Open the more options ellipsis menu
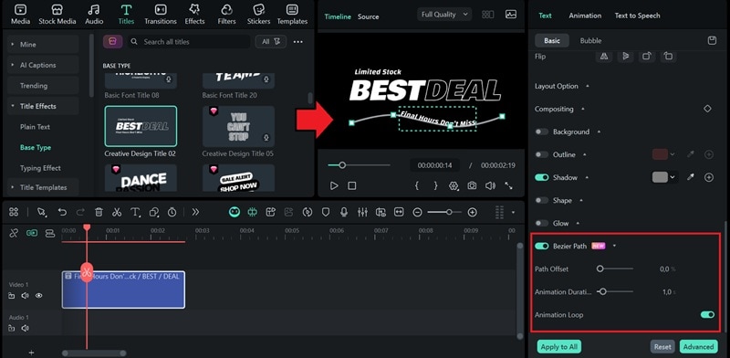 [x=298, y=41]
